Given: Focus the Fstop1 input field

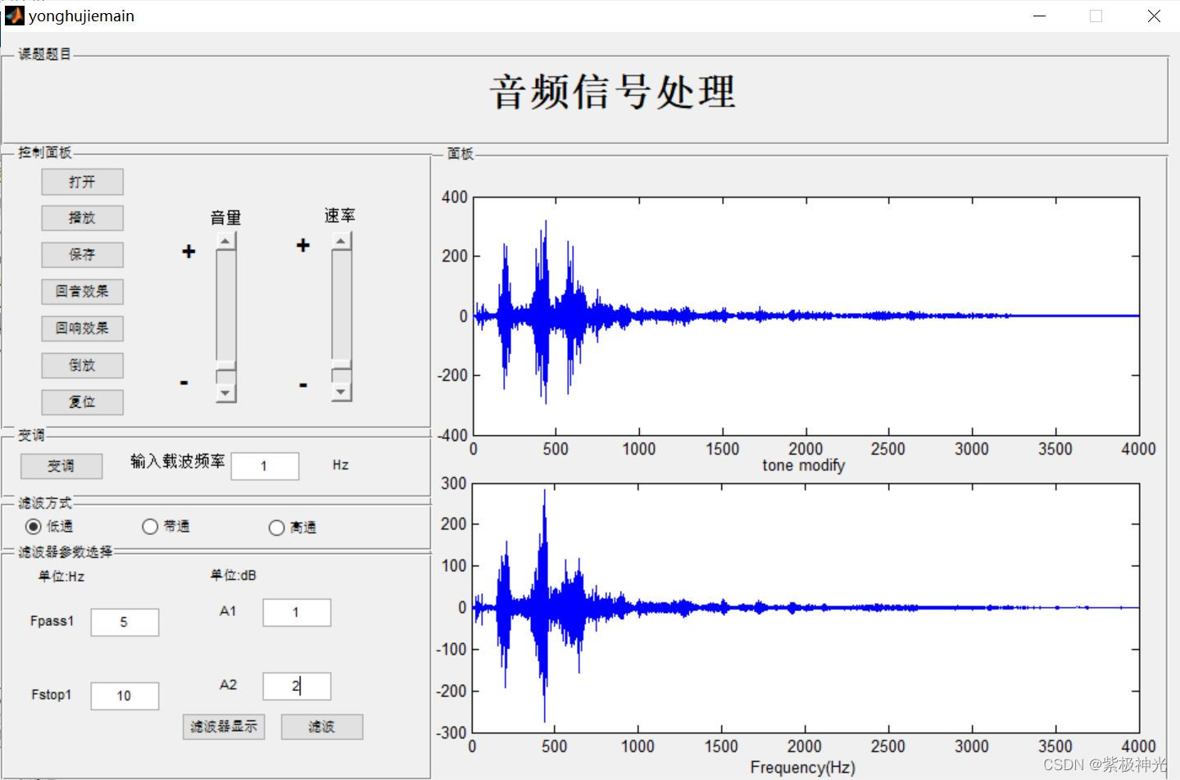Looking at the screenshot, I should click(x=125, y=696).
